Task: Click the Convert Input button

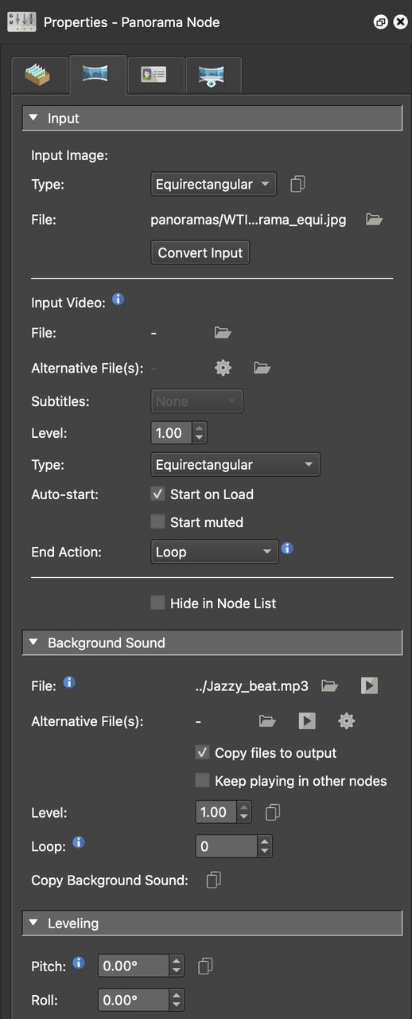Action: pyautogui.click(x=200, y=253)
